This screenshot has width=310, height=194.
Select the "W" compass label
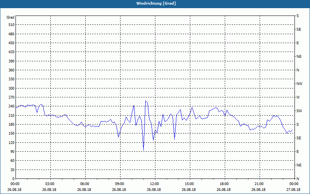298,97
